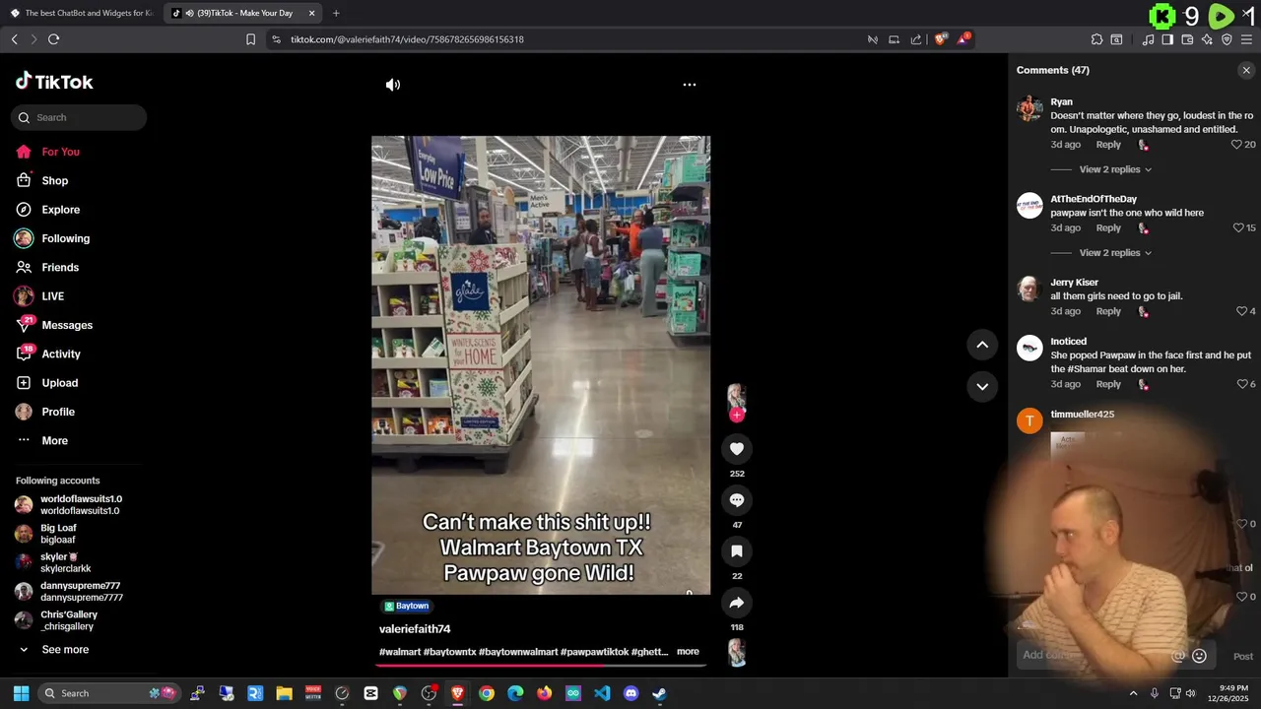Open the browser hamburger menu
1261x709 pixels.
click(1246, 39)
